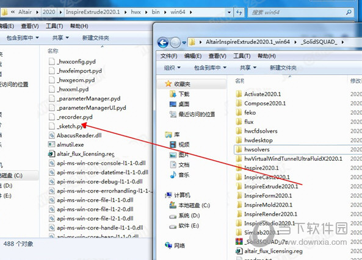Viewport: 362px width, 260px height.
Task: Click refresh icon in back window address bar
Action: (x=239, y=12)
